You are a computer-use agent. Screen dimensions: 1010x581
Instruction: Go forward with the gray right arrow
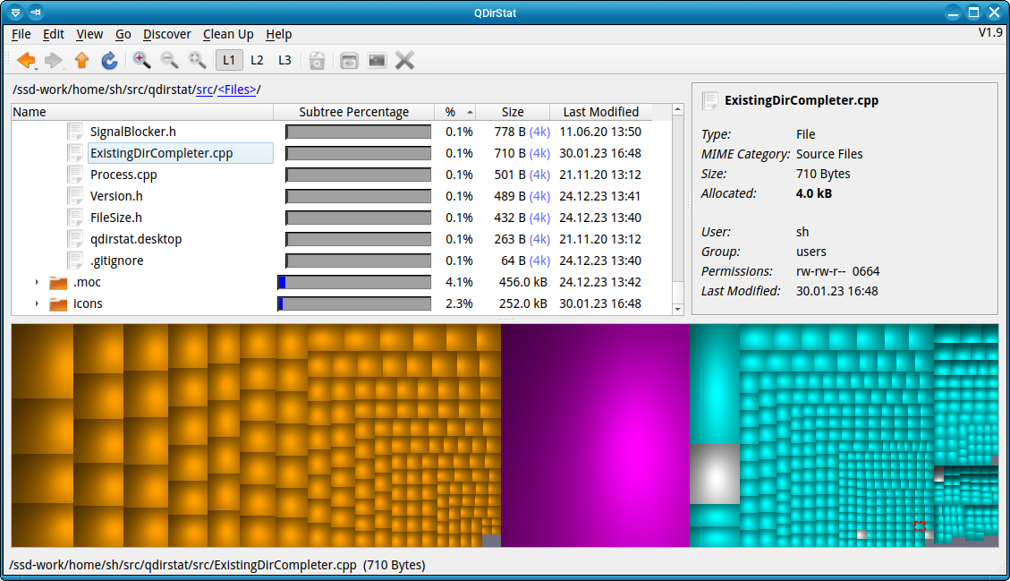pos(54,60)
